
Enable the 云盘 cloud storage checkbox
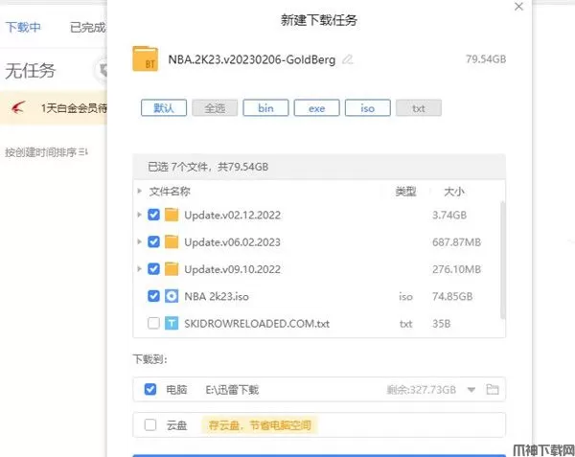coord(150,424)
